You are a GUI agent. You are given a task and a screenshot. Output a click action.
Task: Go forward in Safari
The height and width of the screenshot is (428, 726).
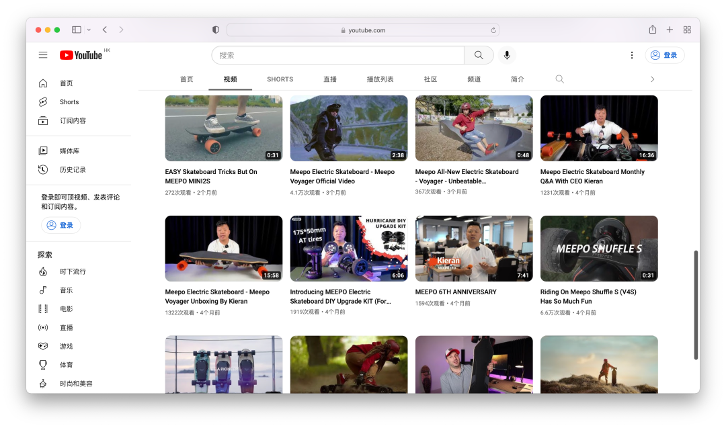(121, 30)
